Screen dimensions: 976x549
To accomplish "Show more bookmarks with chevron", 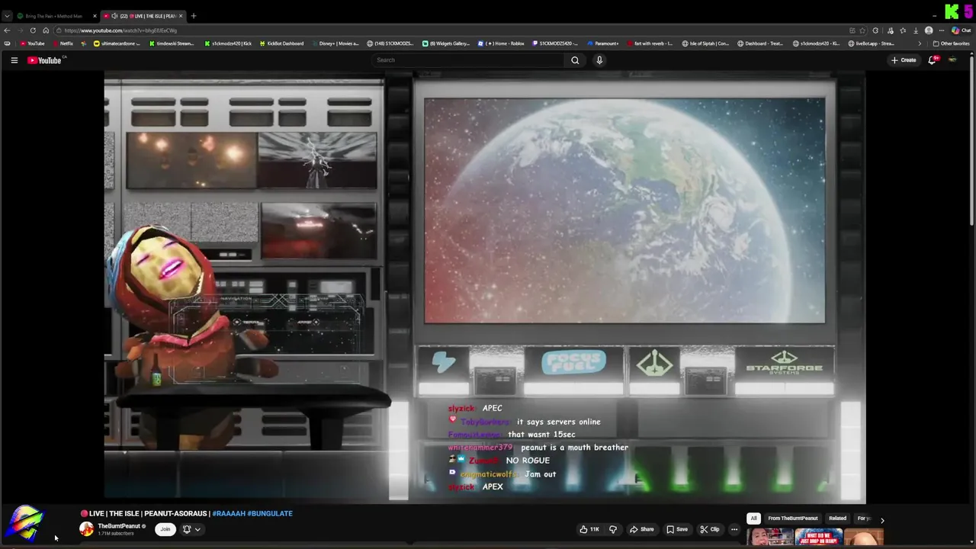I will click(920, 43).
